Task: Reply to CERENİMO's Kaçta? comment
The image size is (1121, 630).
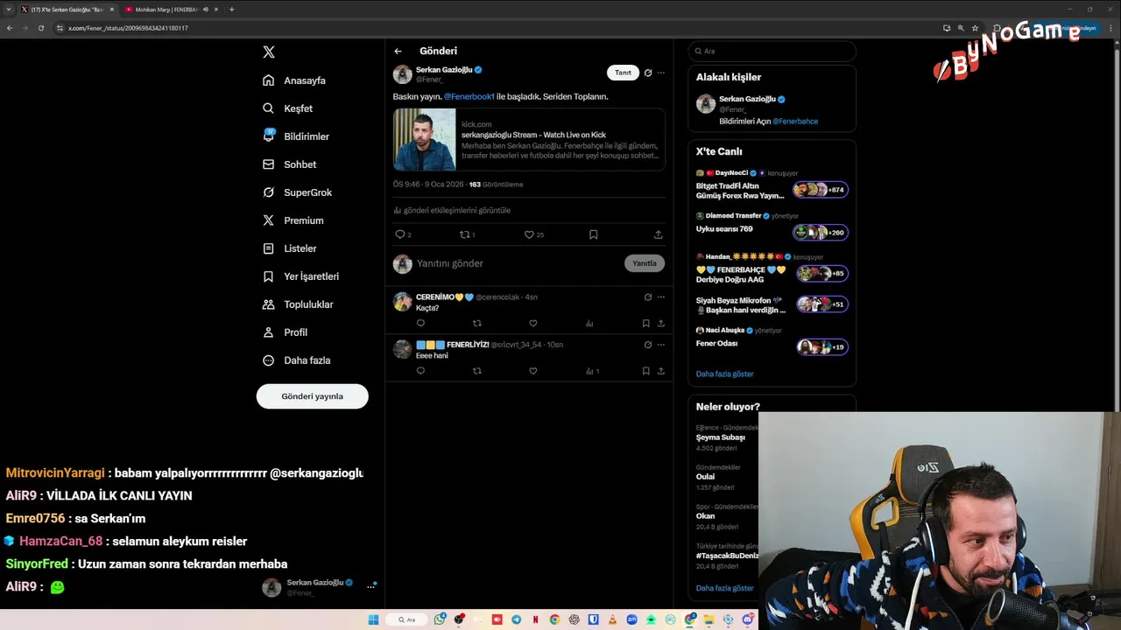Action: coord(420,323)
